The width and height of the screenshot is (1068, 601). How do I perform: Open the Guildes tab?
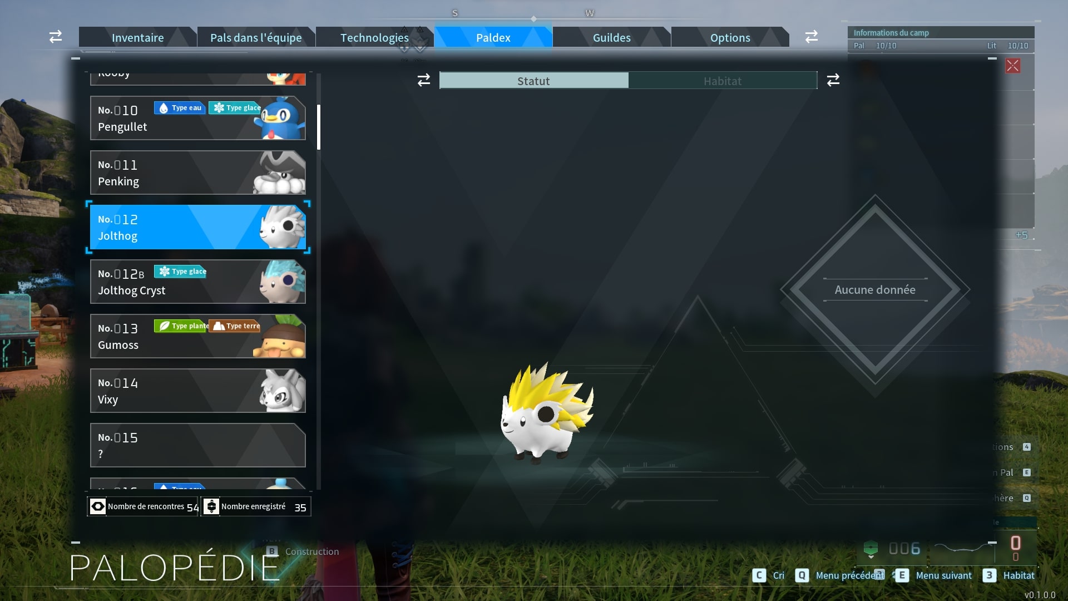[611, 37]
